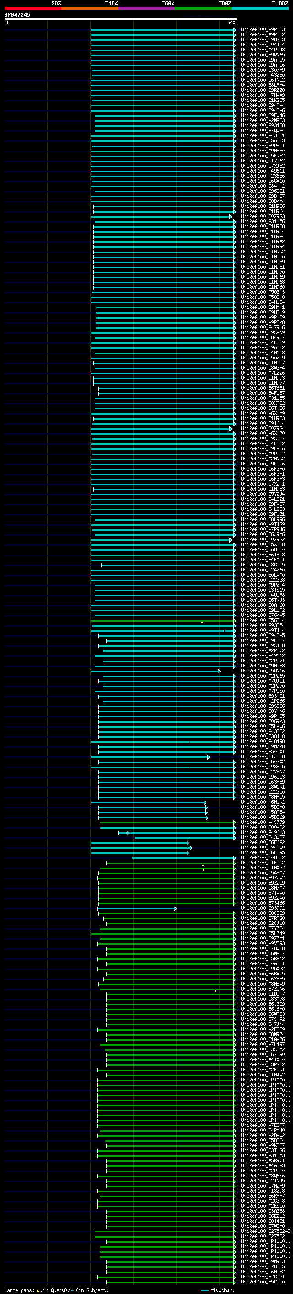
Task: Click the orange ~40% identity legend segment
Action: click(90, 8)
